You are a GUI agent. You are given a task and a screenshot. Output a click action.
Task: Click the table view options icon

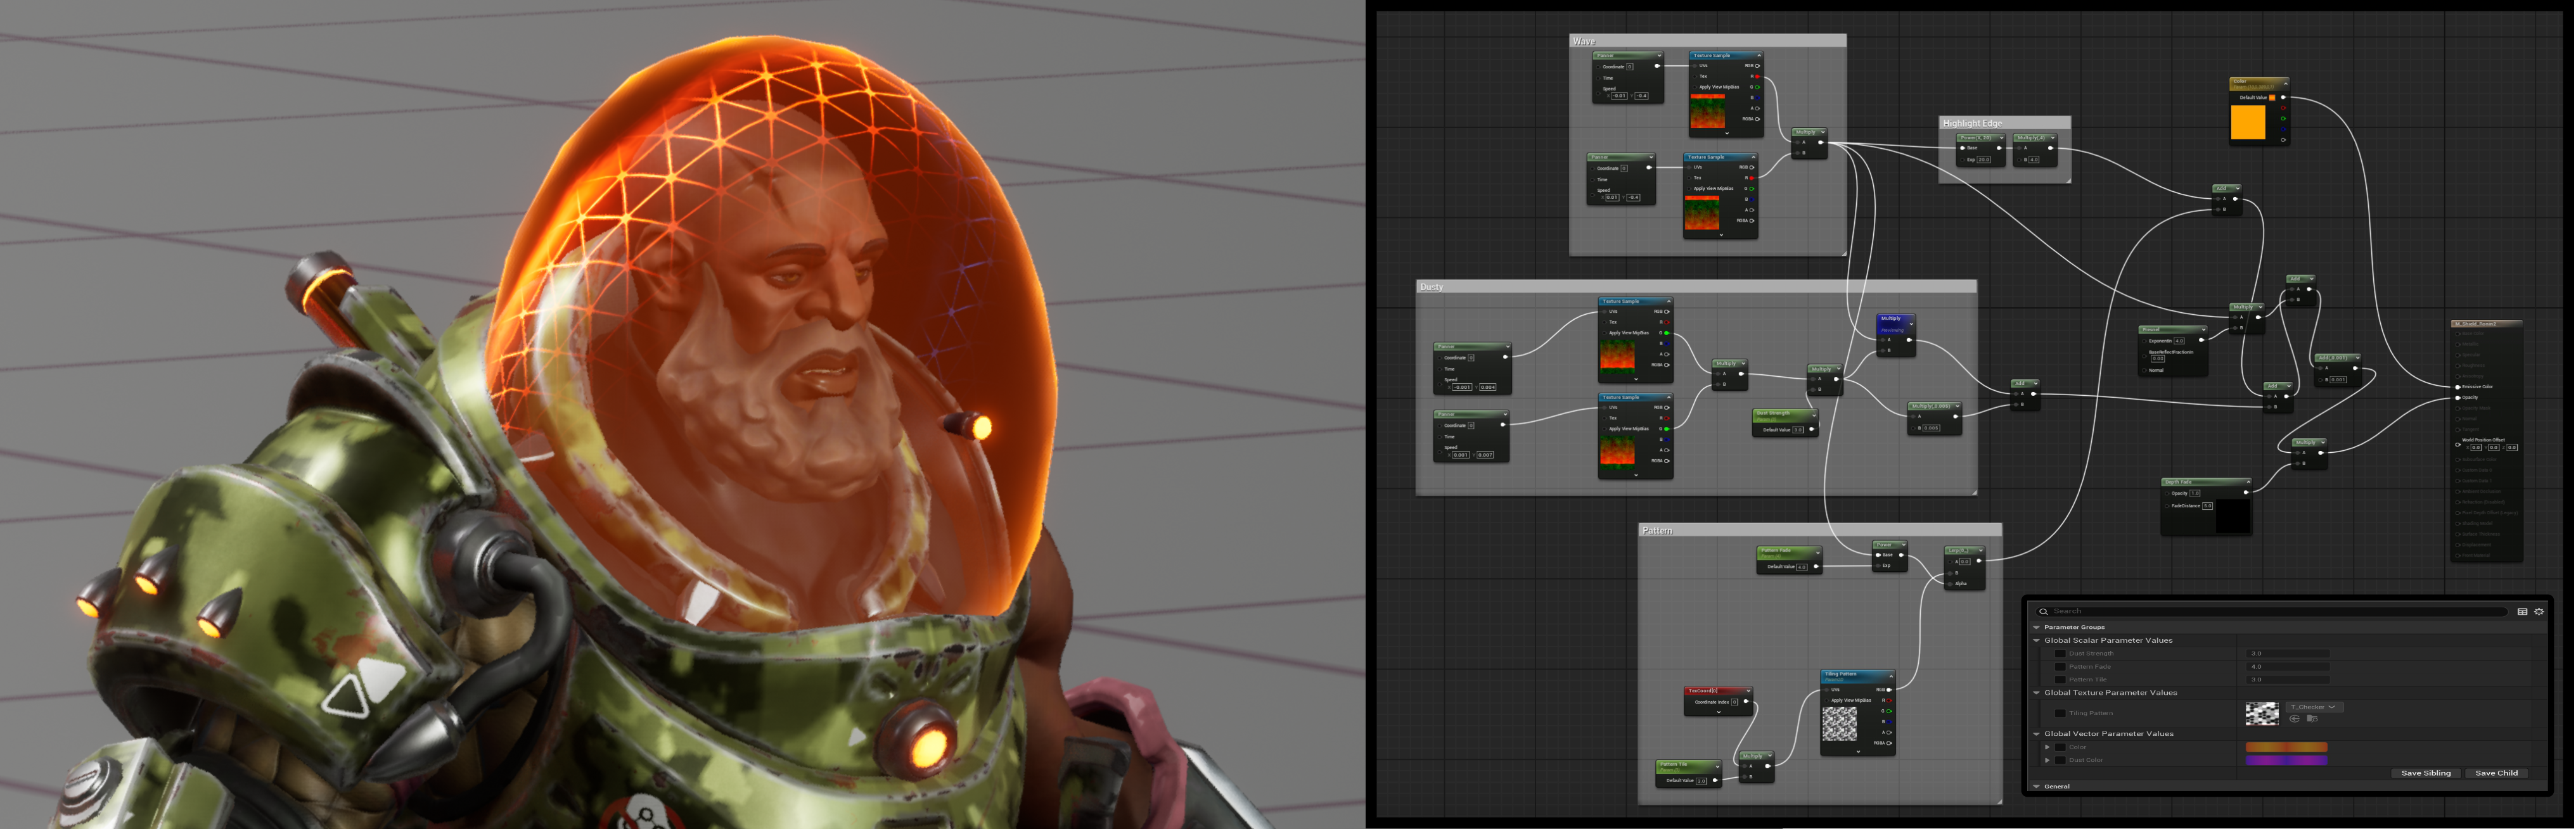pos(2522,611)
